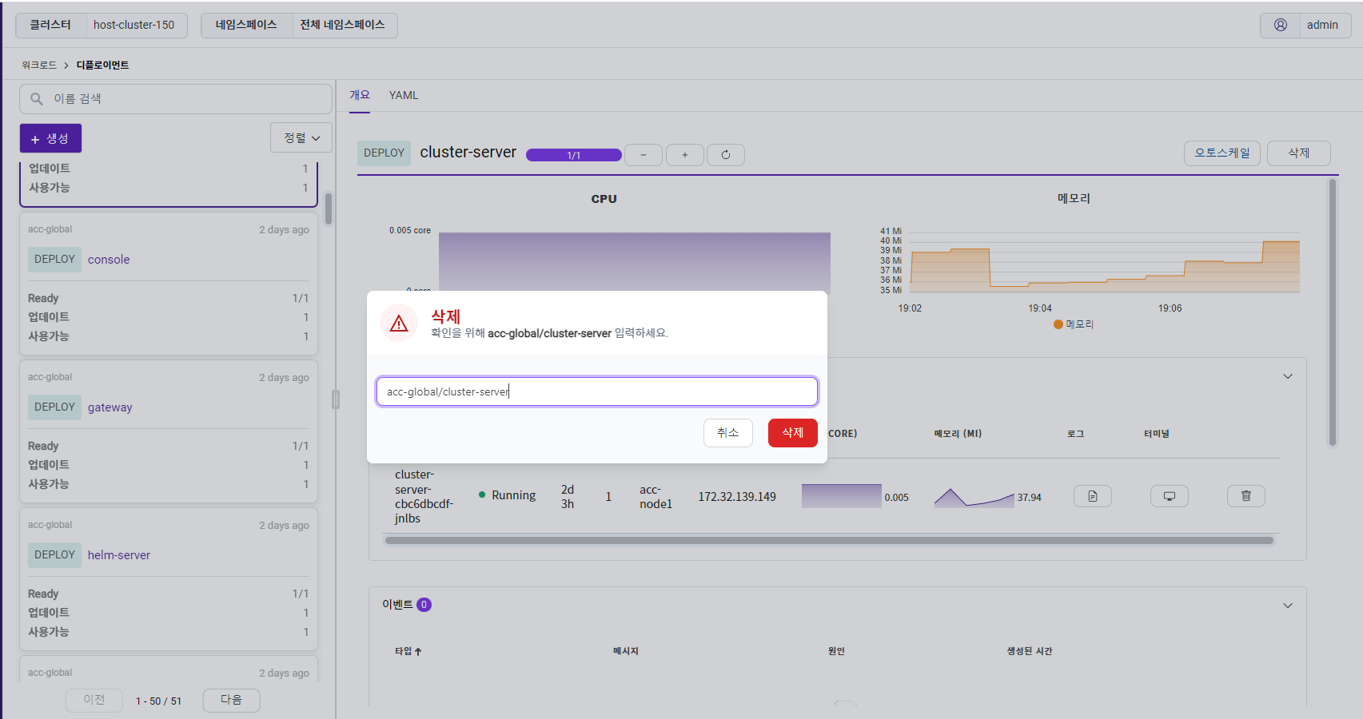Image resolution: width=1363 pixels, height=719 pixels.
Task: Click the acc-node1 node cell
Action: click(x=656, y=497)
